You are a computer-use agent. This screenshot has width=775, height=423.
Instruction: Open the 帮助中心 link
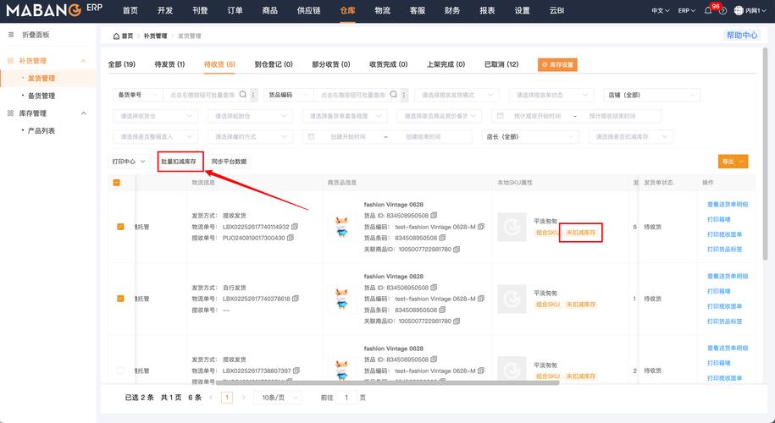tap(741, 35)
